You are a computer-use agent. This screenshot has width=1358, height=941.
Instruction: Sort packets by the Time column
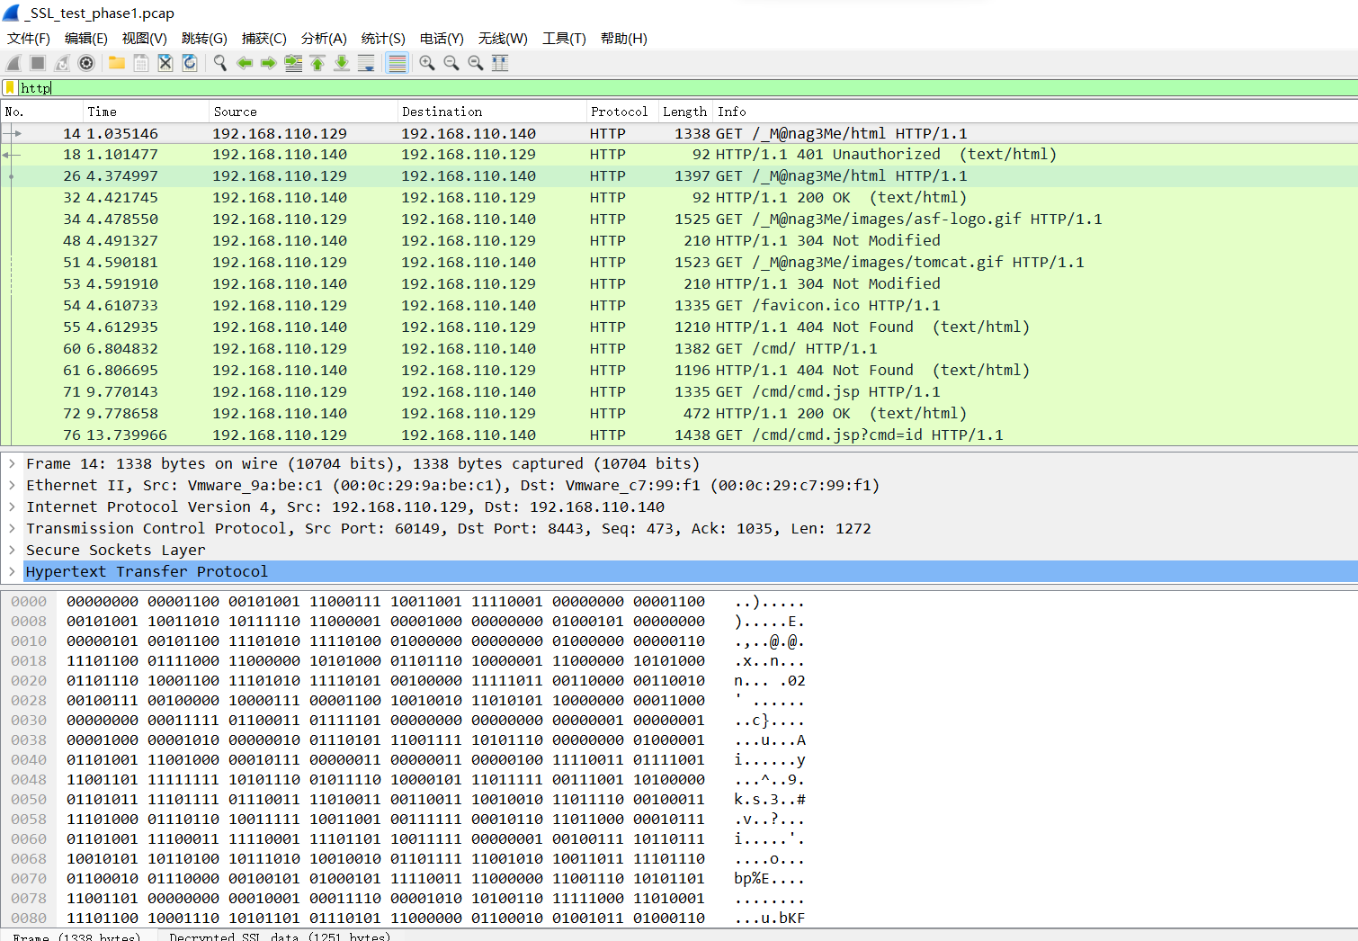146,112
